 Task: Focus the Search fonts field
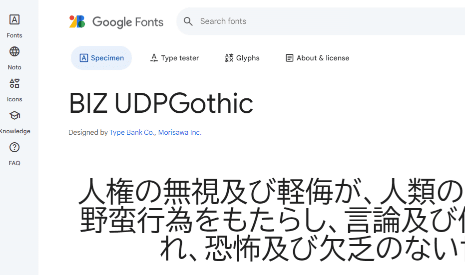pos(320,21)
